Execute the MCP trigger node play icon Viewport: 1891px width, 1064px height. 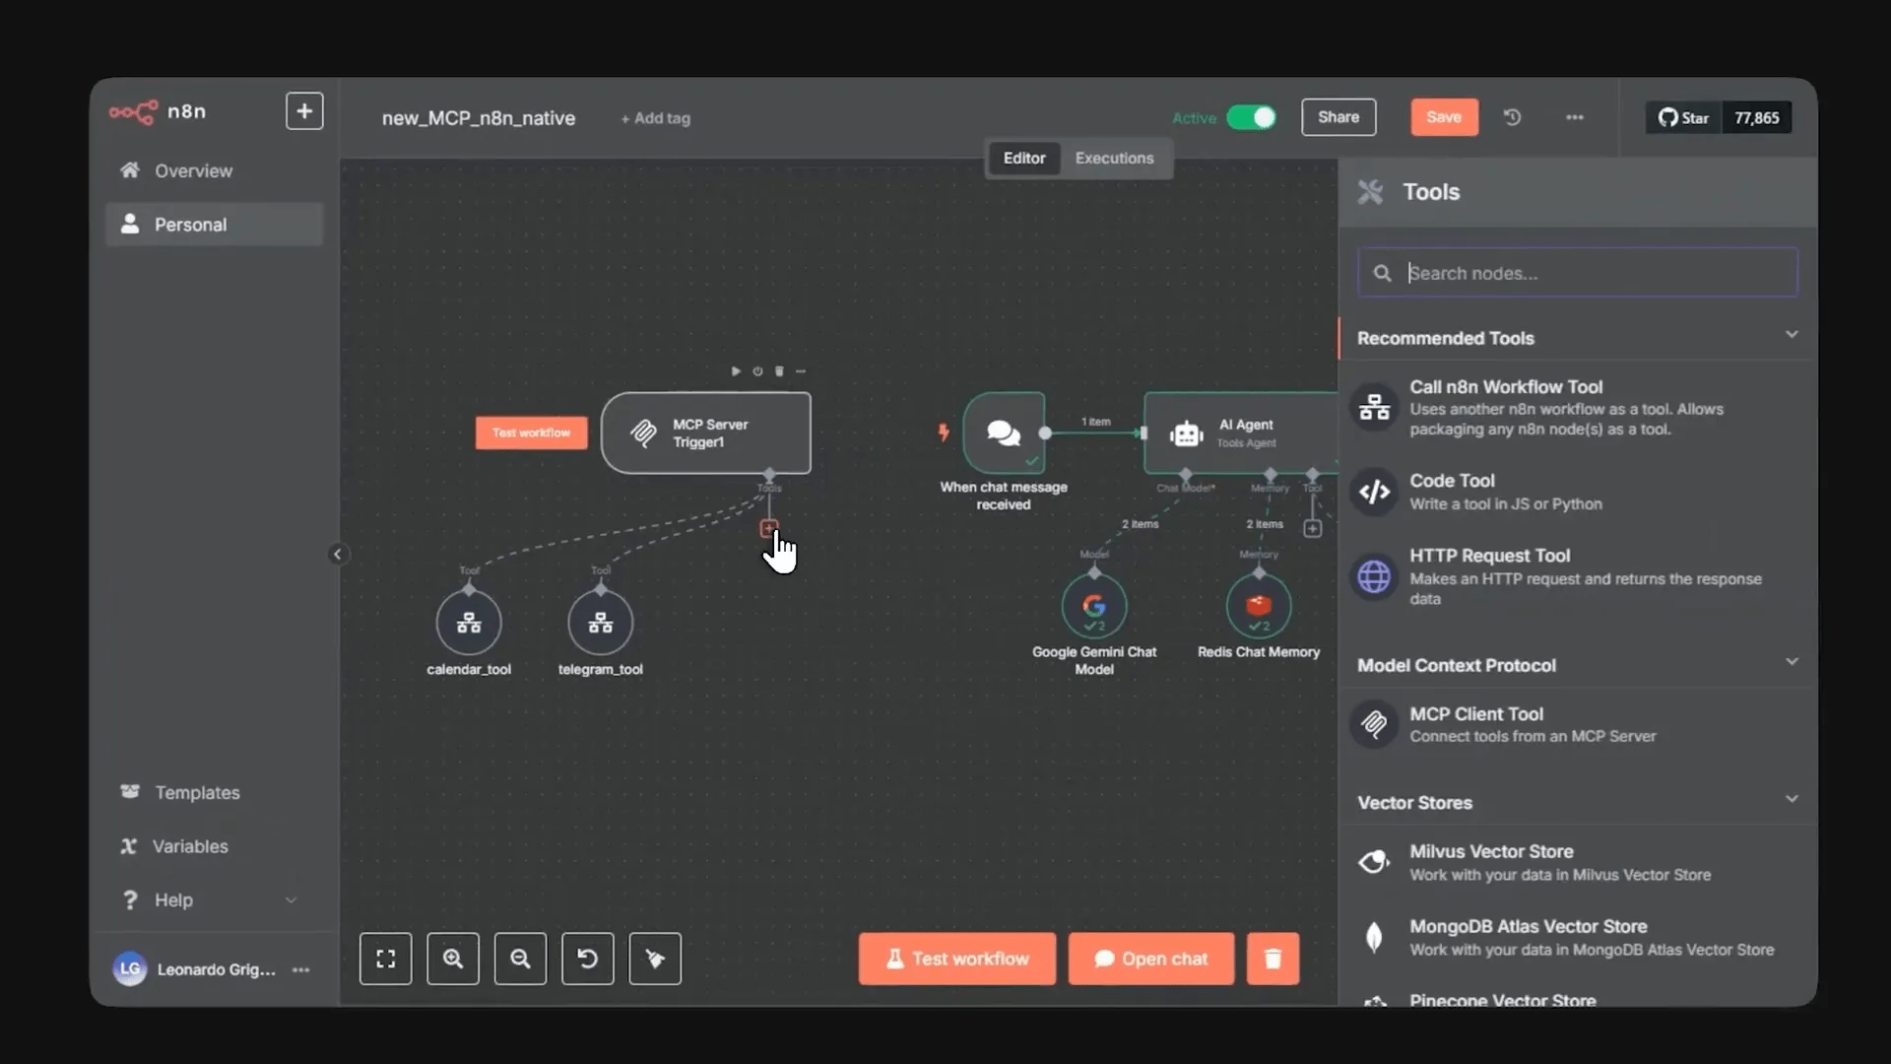736,371
